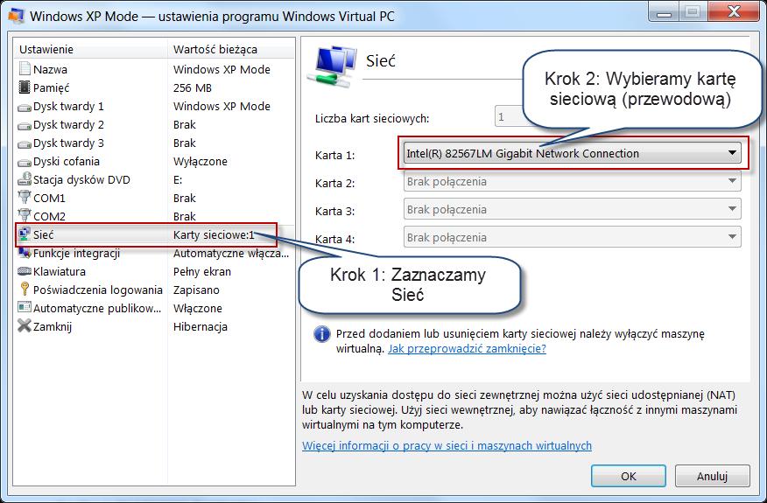Select the Klawiatura setting
The height and width of the screenshot is (503, 767).
[154, 271]
